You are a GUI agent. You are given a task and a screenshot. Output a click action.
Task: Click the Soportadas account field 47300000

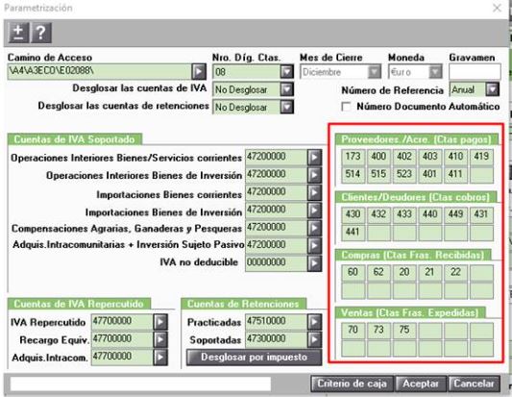click(277, 340)
